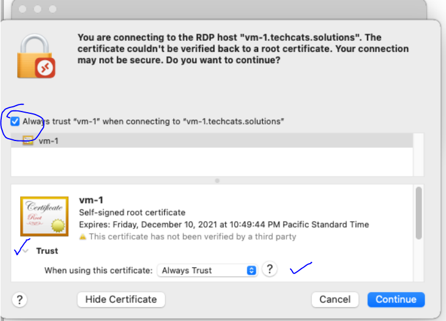Click the padlock Remote Desktop icon
Screen dimensions: 446x321
click(36, 56)
